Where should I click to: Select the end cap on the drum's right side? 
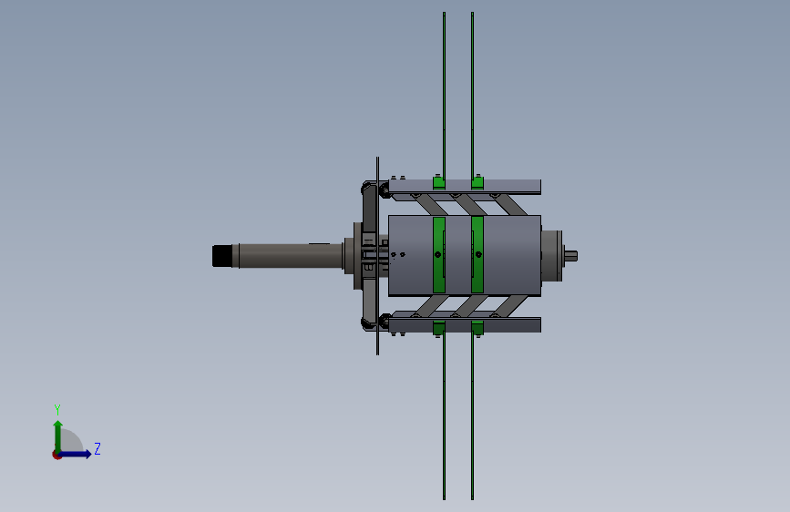tap(551, 255)
